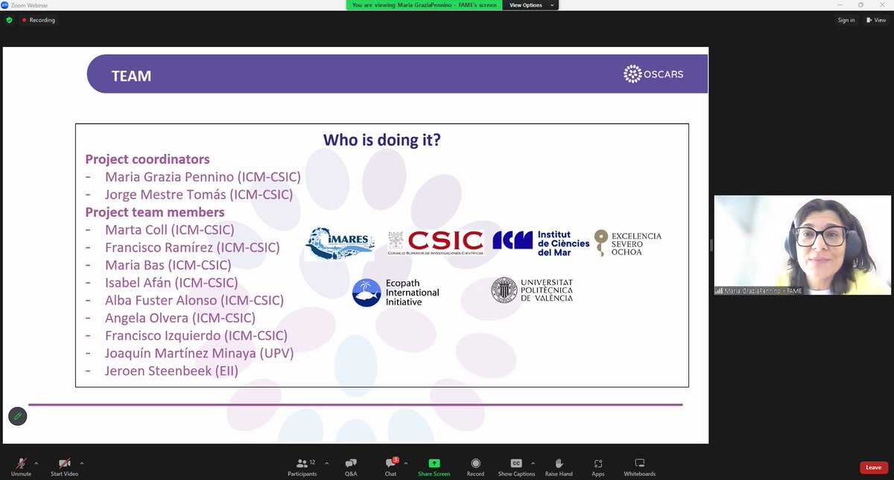Expand video options arrow next to Start Video
This screenshot has height=480, width=894.
tap(82, 462)
